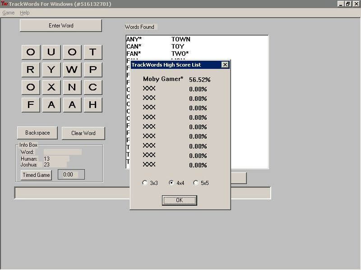Pick the O tile between U and T
The image size is (361, 270).
(72, 52)
